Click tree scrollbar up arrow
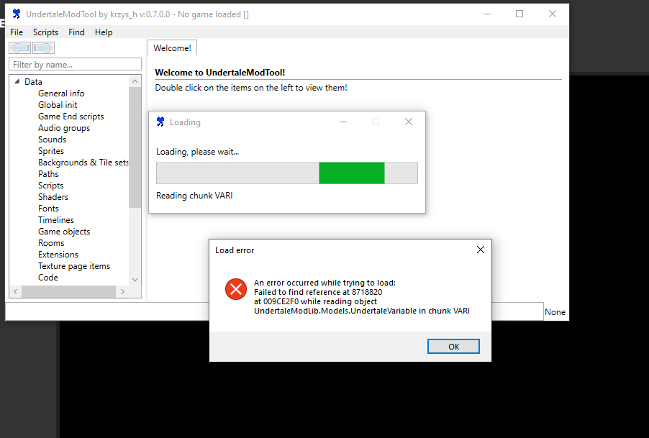Screen dimensions: 649x438 135,81
